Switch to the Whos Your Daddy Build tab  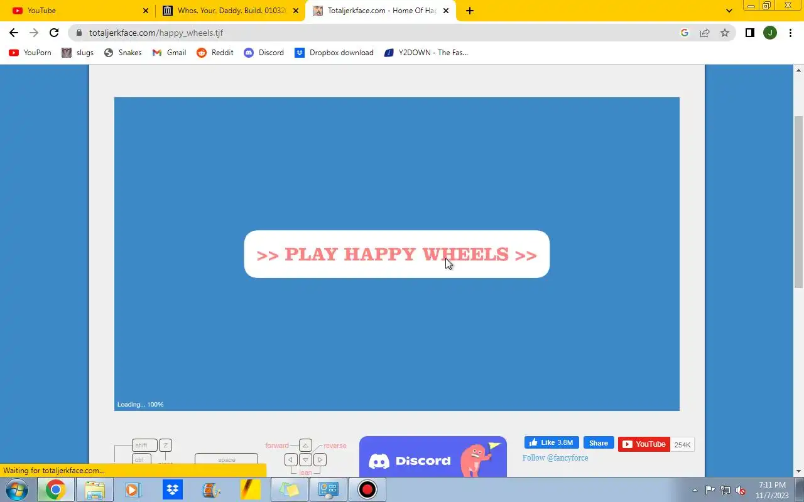click(x=229, y=11)
